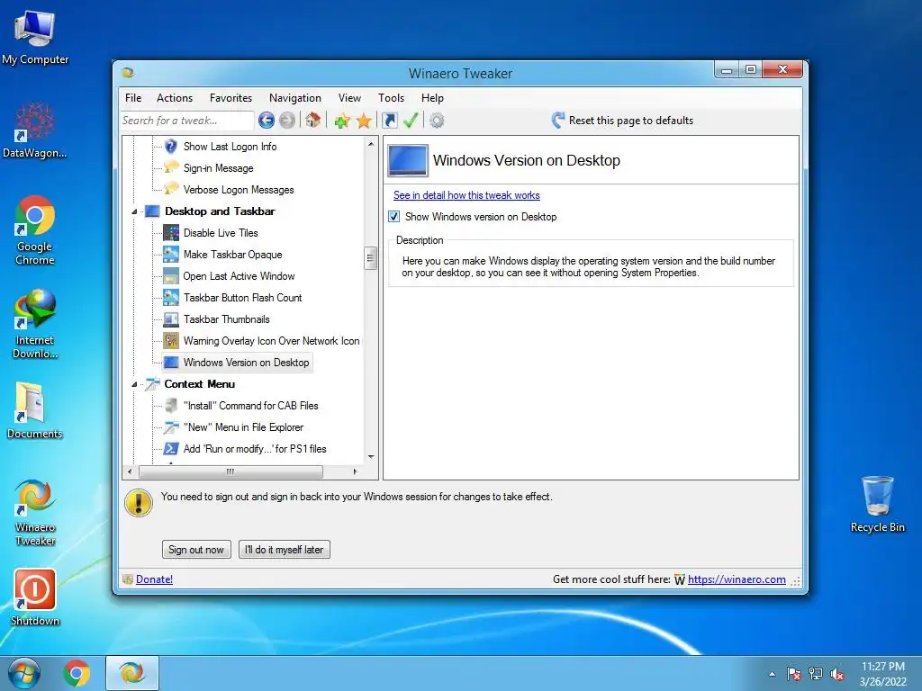Open the Favorites menu
Screen dimensions: 922x691
230,98
